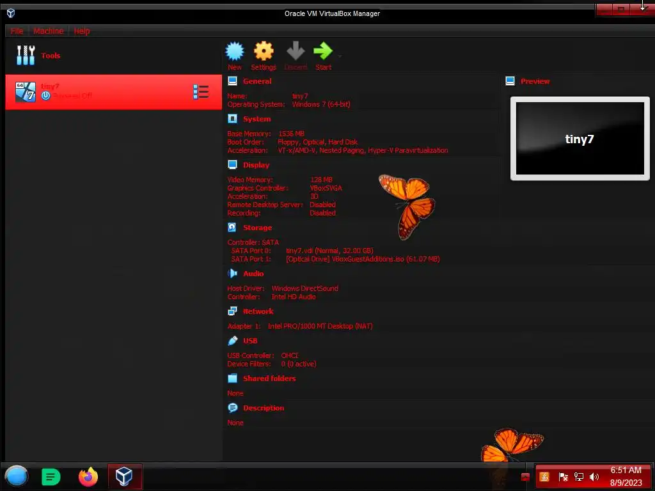Open Firefox from the taskbar
The width and height of the screenshot is (655, 491).
pos(88,477)
